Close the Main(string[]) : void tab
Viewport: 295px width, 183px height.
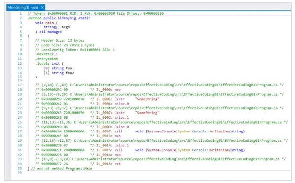click(42, 7)
